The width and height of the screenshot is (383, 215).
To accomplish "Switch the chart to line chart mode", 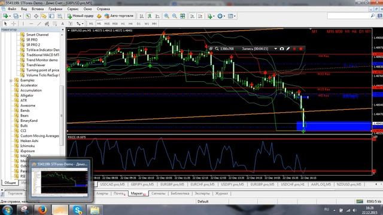I will click(157, 16).
